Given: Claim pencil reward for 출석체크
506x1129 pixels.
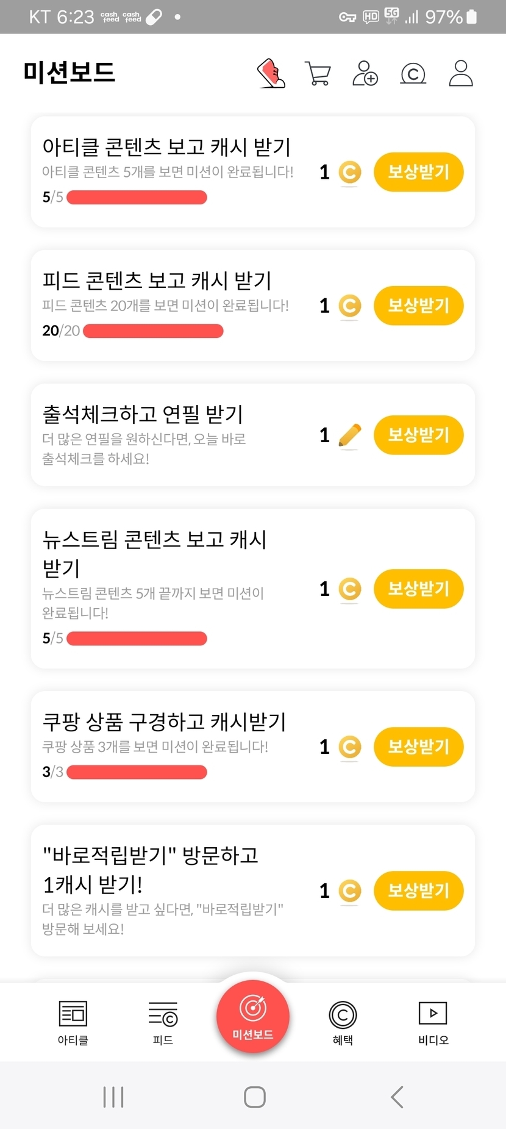Looking at the screenshot, I should click(418, 435).
